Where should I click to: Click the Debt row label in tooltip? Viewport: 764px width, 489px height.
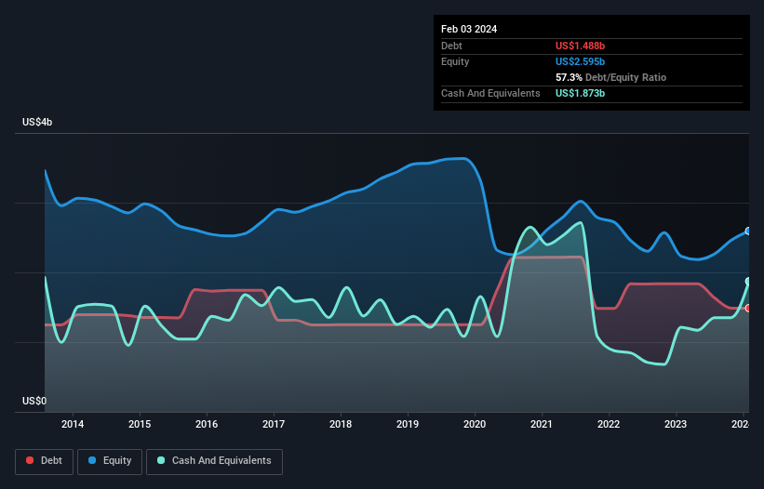click(451, 46)
